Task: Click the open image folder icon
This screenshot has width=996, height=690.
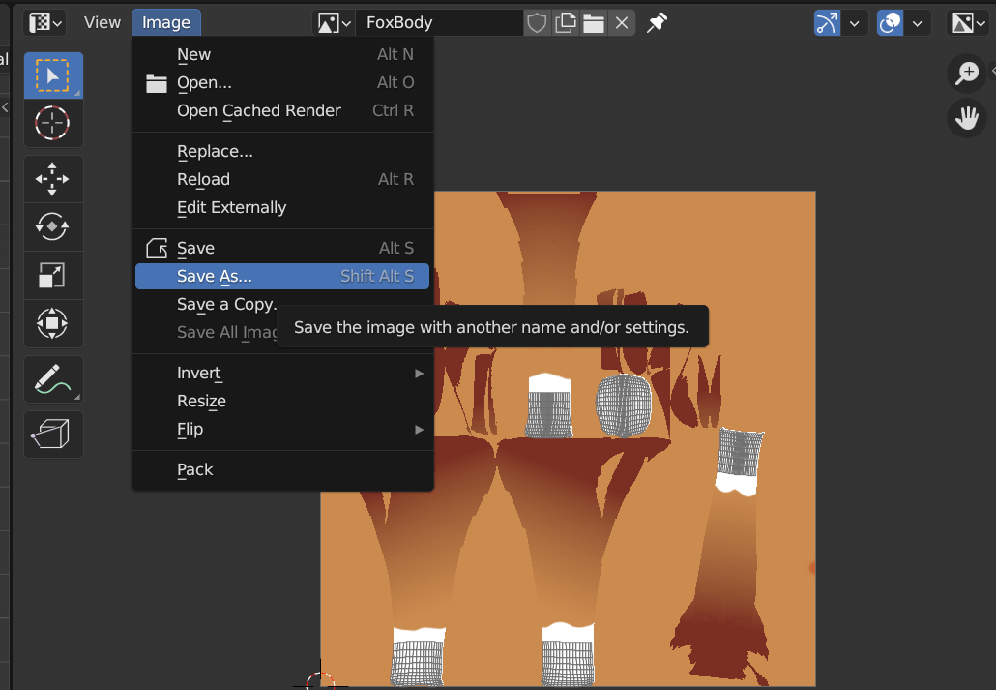Action: point(594,23)
